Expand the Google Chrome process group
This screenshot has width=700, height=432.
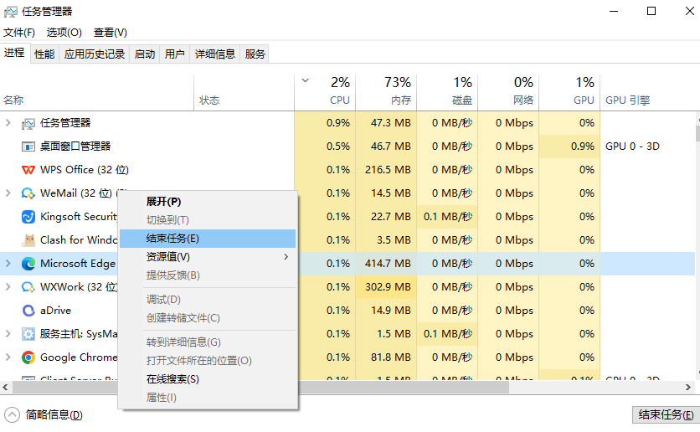8,357
